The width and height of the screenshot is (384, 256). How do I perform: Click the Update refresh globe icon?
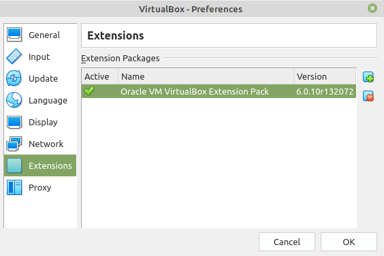14,78
